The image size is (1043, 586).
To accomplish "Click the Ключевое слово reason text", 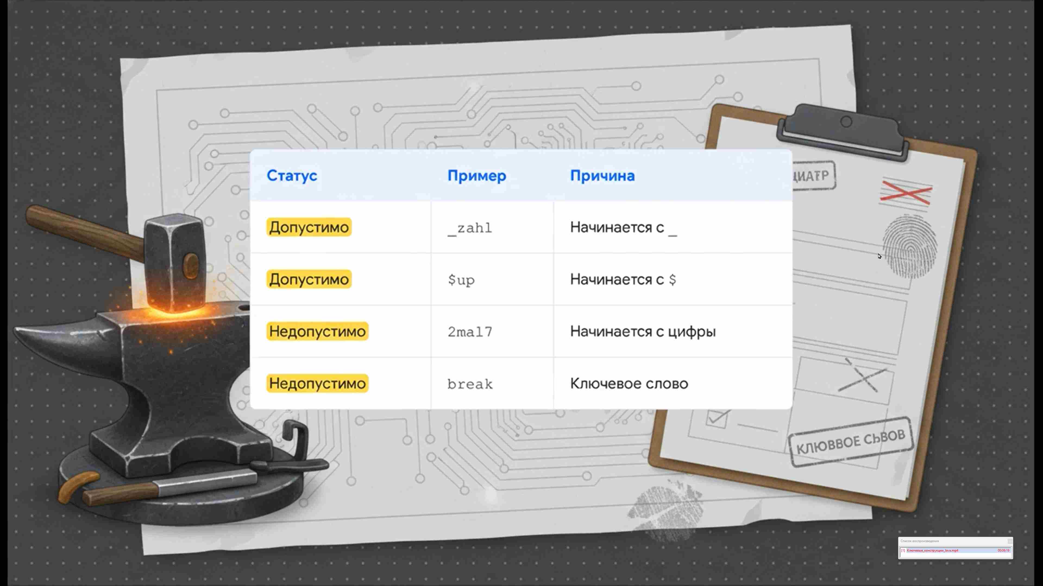I will 629,383.
